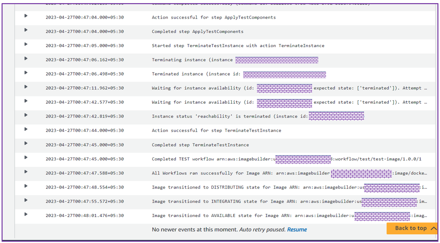440x243 pixels.
Task: Click the timestamp 2023-04-27T00:47:45.000 of Completed TEST workflow
Action: [x=84, y=159]
